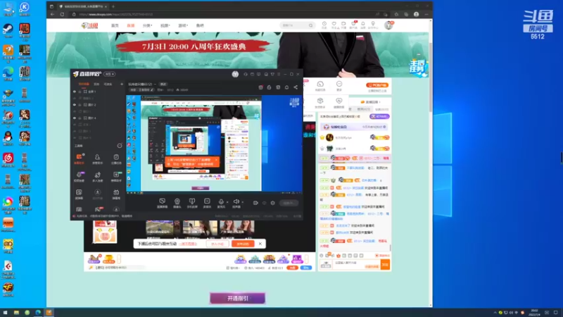Click the start streaming button in companion app
Screen dimensions: 563x317
click(x=289, y=203)
